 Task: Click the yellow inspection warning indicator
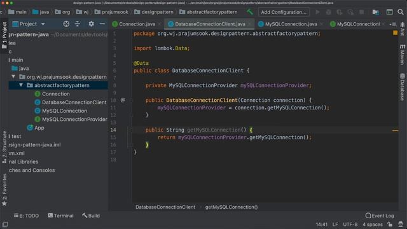(x=395, y=33)
